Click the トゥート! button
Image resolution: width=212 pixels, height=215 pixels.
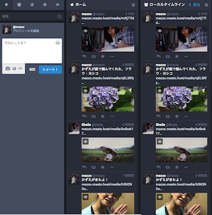[x=50, y=70]
